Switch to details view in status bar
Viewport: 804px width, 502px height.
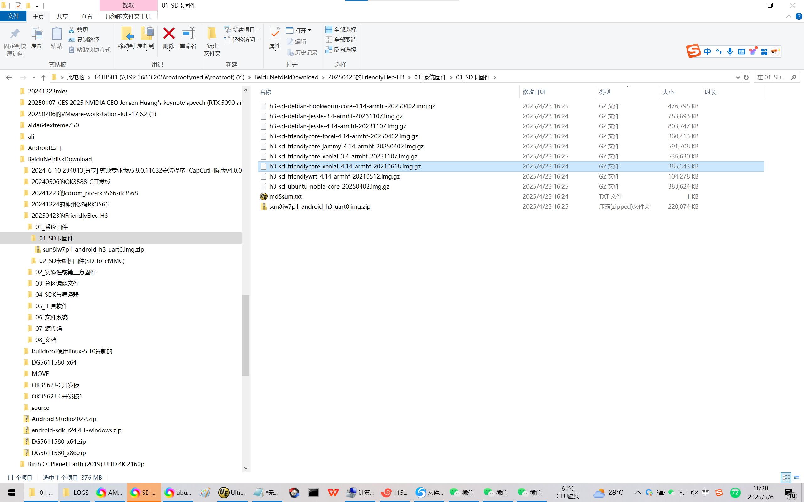786,478
